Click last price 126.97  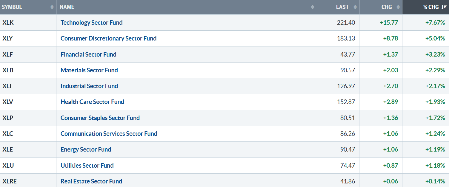346,86
